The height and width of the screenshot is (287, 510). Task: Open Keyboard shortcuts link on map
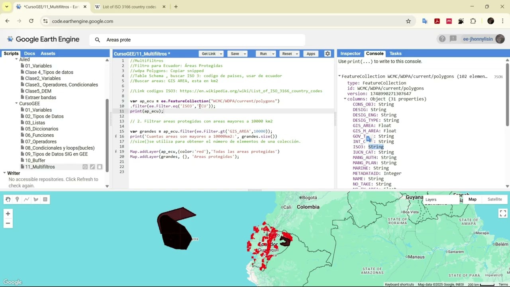click(x=399, y=284)
